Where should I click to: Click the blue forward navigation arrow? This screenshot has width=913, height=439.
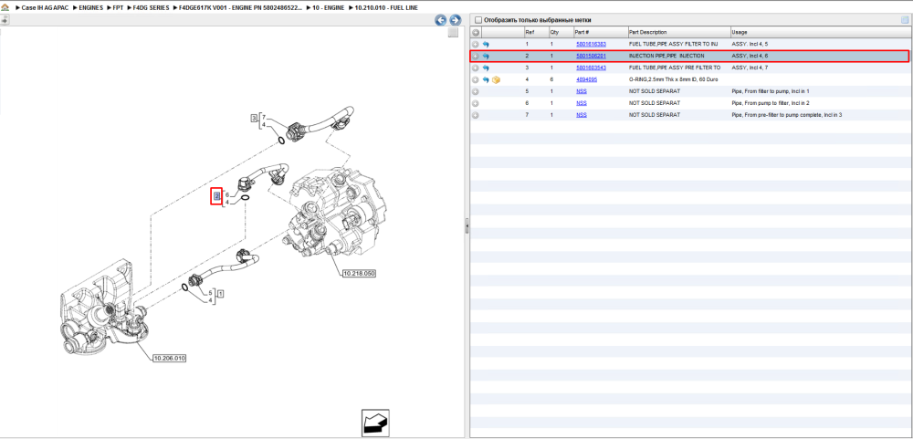pyautogui.click(x=456, y=20)
